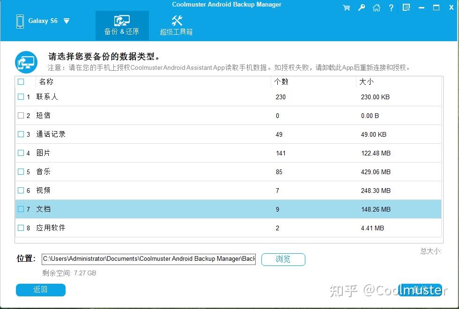Click the 总大小 label
The image size is (459, 309).
(431, 251)
